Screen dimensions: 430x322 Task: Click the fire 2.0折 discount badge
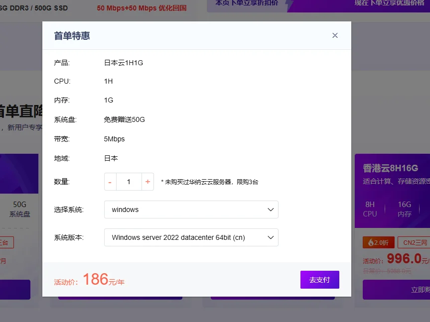[x=378, y=242]
